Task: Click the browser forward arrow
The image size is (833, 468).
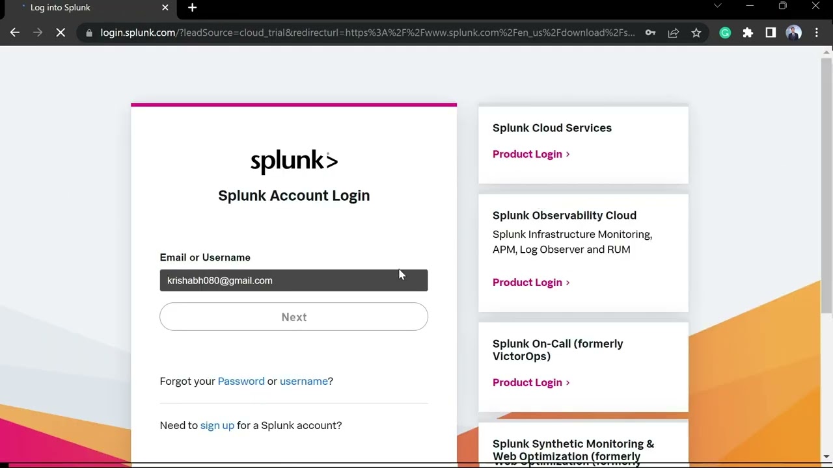Action: click(x=38, y=32)
